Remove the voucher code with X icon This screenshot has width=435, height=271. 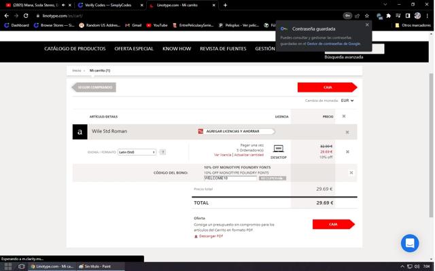tap(351, 173)
